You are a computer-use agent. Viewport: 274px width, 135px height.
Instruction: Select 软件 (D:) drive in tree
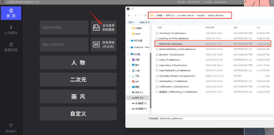137,98
